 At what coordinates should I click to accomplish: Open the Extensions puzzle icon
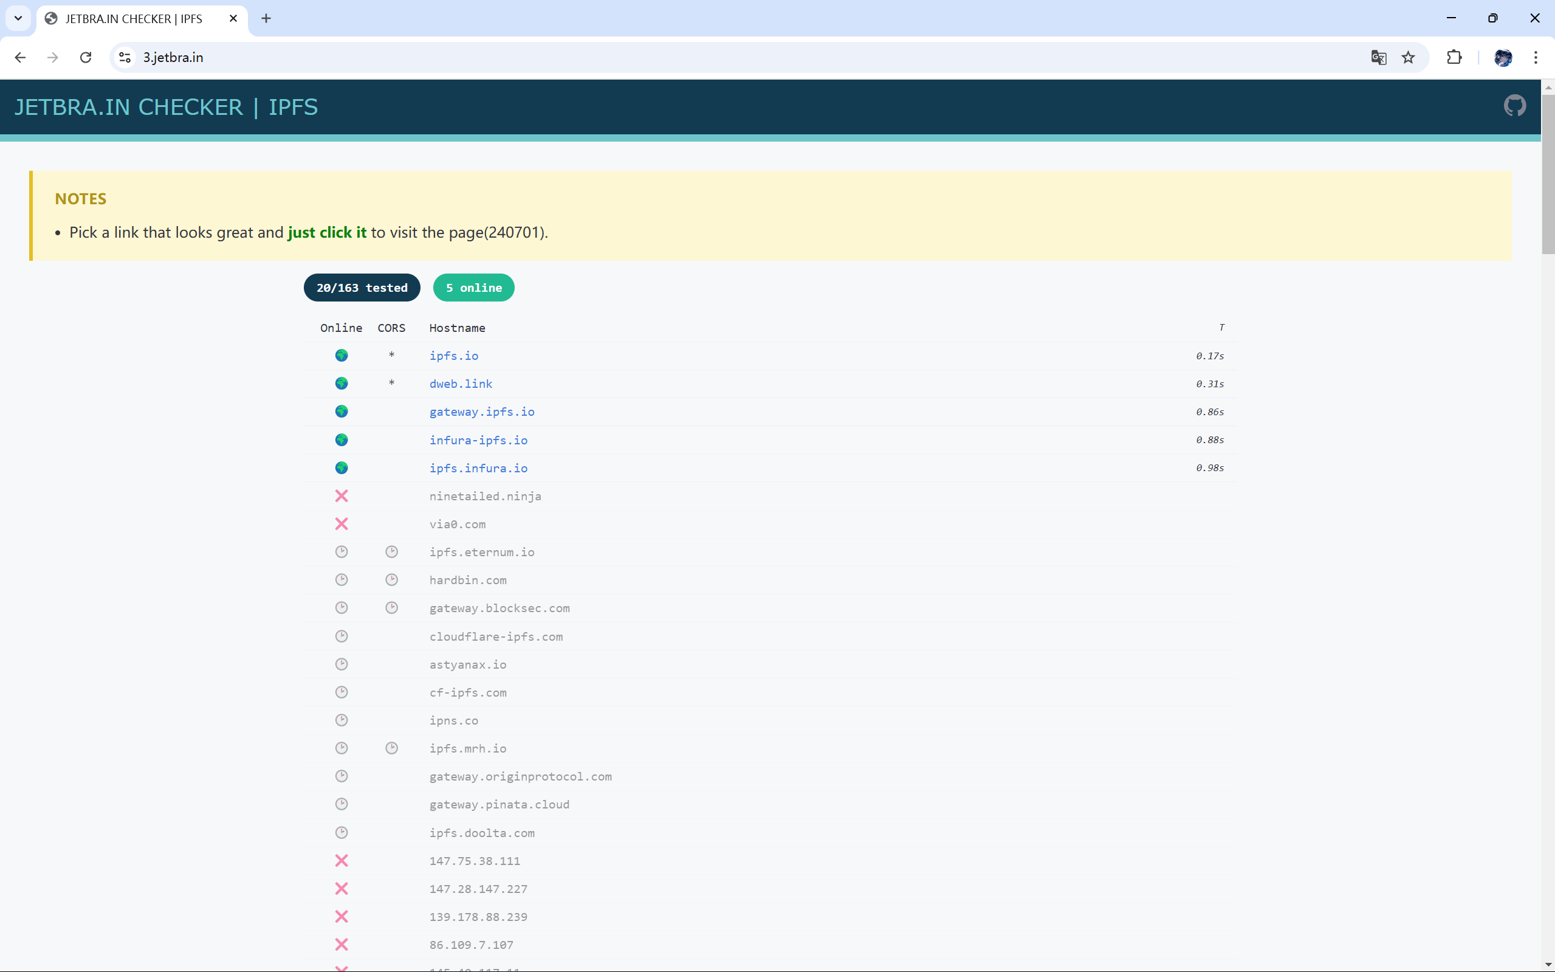[1454, 58]
